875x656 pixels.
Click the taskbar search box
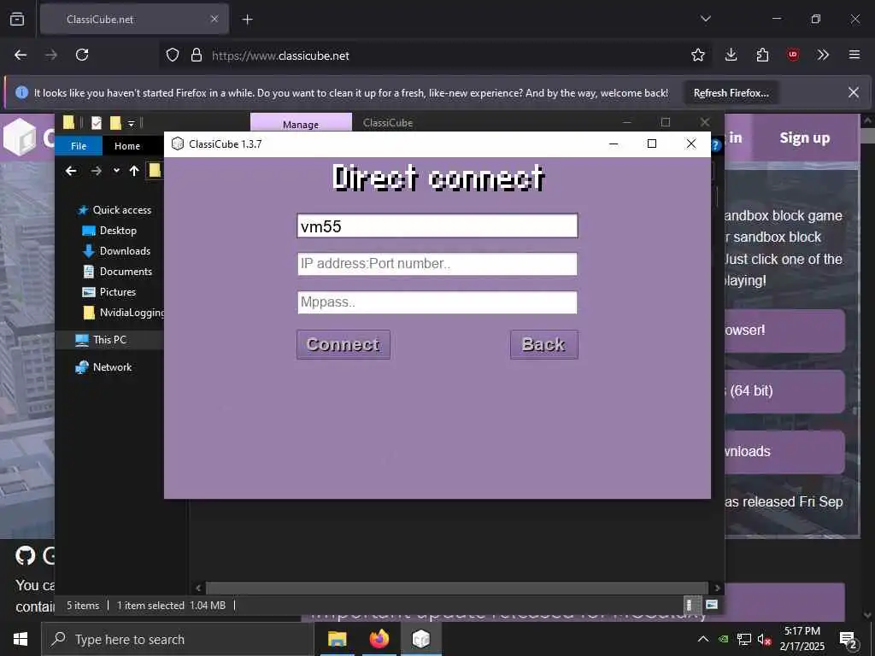(x=178, y=639)
